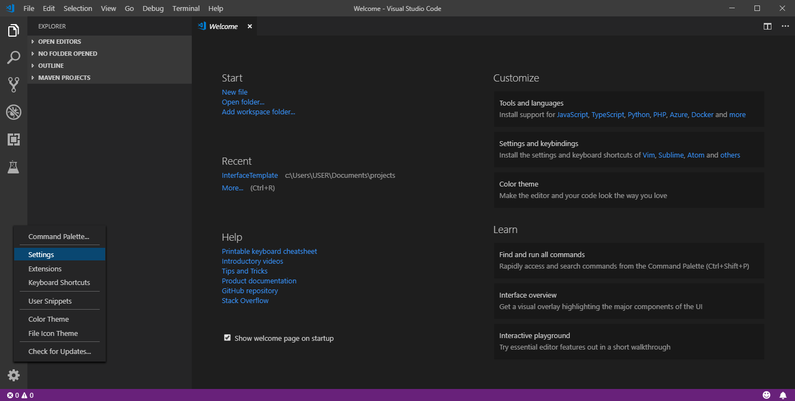Open the View menu
This screenshot has height=401, width=795.
(108, 8)
